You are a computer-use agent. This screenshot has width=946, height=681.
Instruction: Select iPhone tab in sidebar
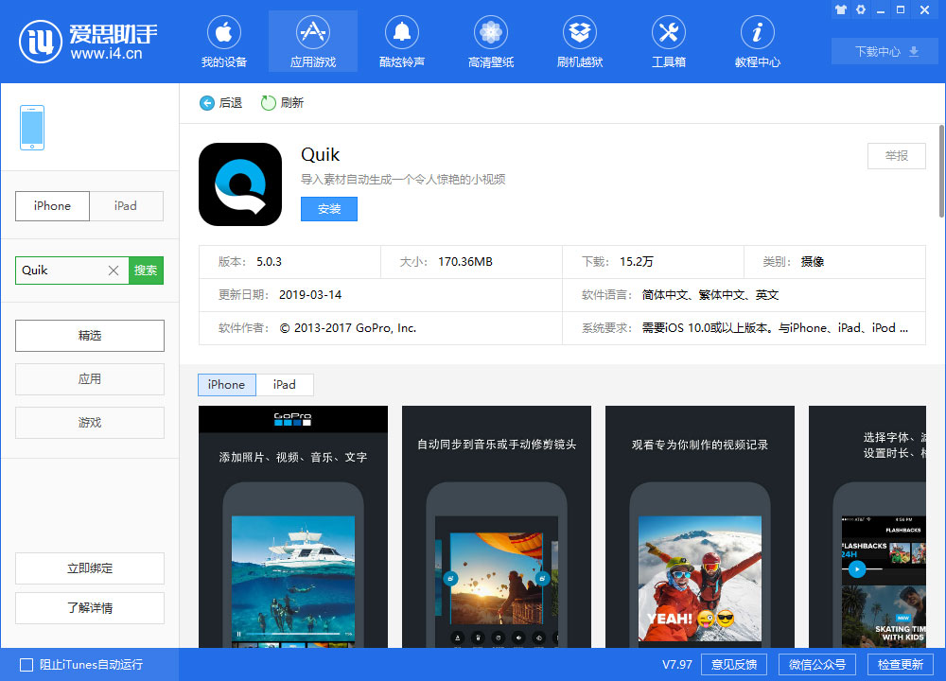52,206
